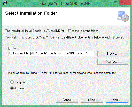Go to previous step with Back
This screenshot has width=132, height=107.
tap(92, 100)
